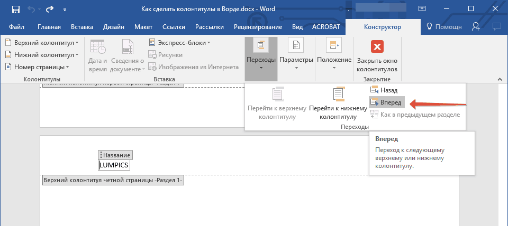Click the Закрытие group label
Image resolution: width=508 pixels, height=226 pixels.
click(377, 79)
